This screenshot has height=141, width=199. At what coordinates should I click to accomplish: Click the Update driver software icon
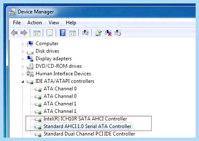click(x=98, y=33)
